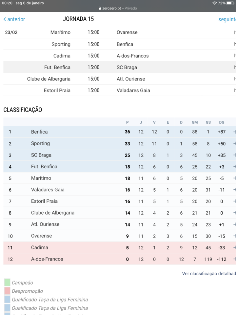Go to the seguinte matchday
This screenshot has height=315, width=236.
coord(227,19)
